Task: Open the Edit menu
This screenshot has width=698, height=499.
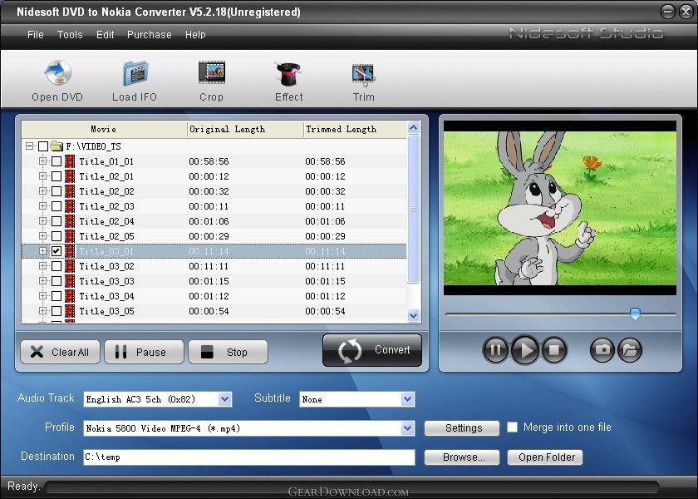Action: coord(105,35)
